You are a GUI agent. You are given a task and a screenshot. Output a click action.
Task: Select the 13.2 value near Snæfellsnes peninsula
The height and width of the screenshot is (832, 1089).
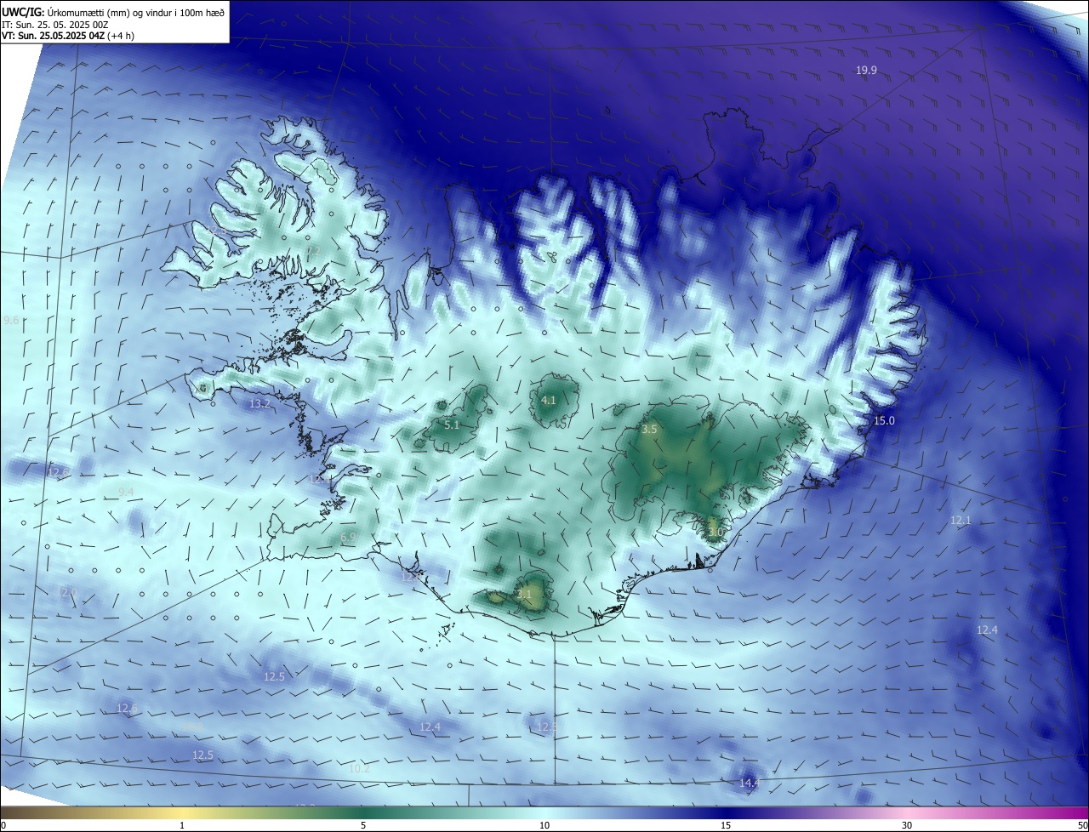pyautogui.click(x=260, y=404)
